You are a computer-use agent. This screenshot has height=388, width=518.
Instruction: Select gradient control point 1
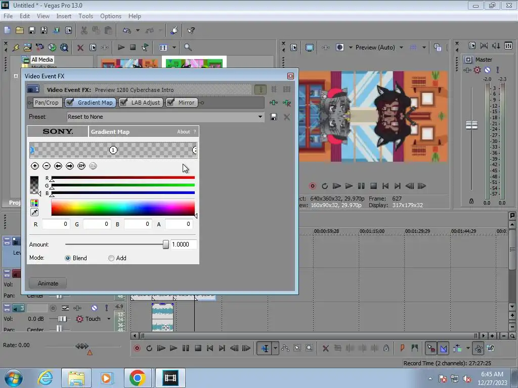pyautogui.click(x=113, y=150)
